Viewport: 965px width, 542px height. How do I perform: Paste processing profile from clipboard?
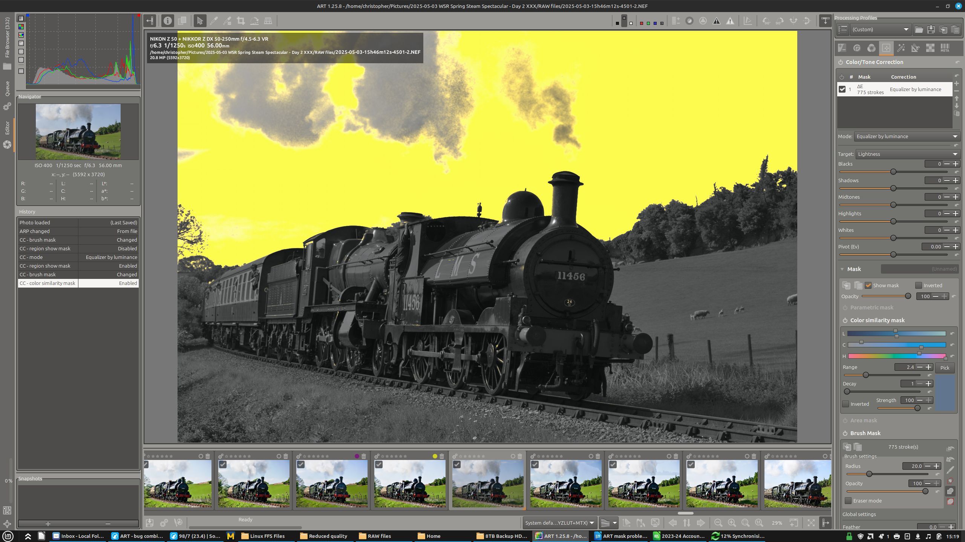point(955,29)
